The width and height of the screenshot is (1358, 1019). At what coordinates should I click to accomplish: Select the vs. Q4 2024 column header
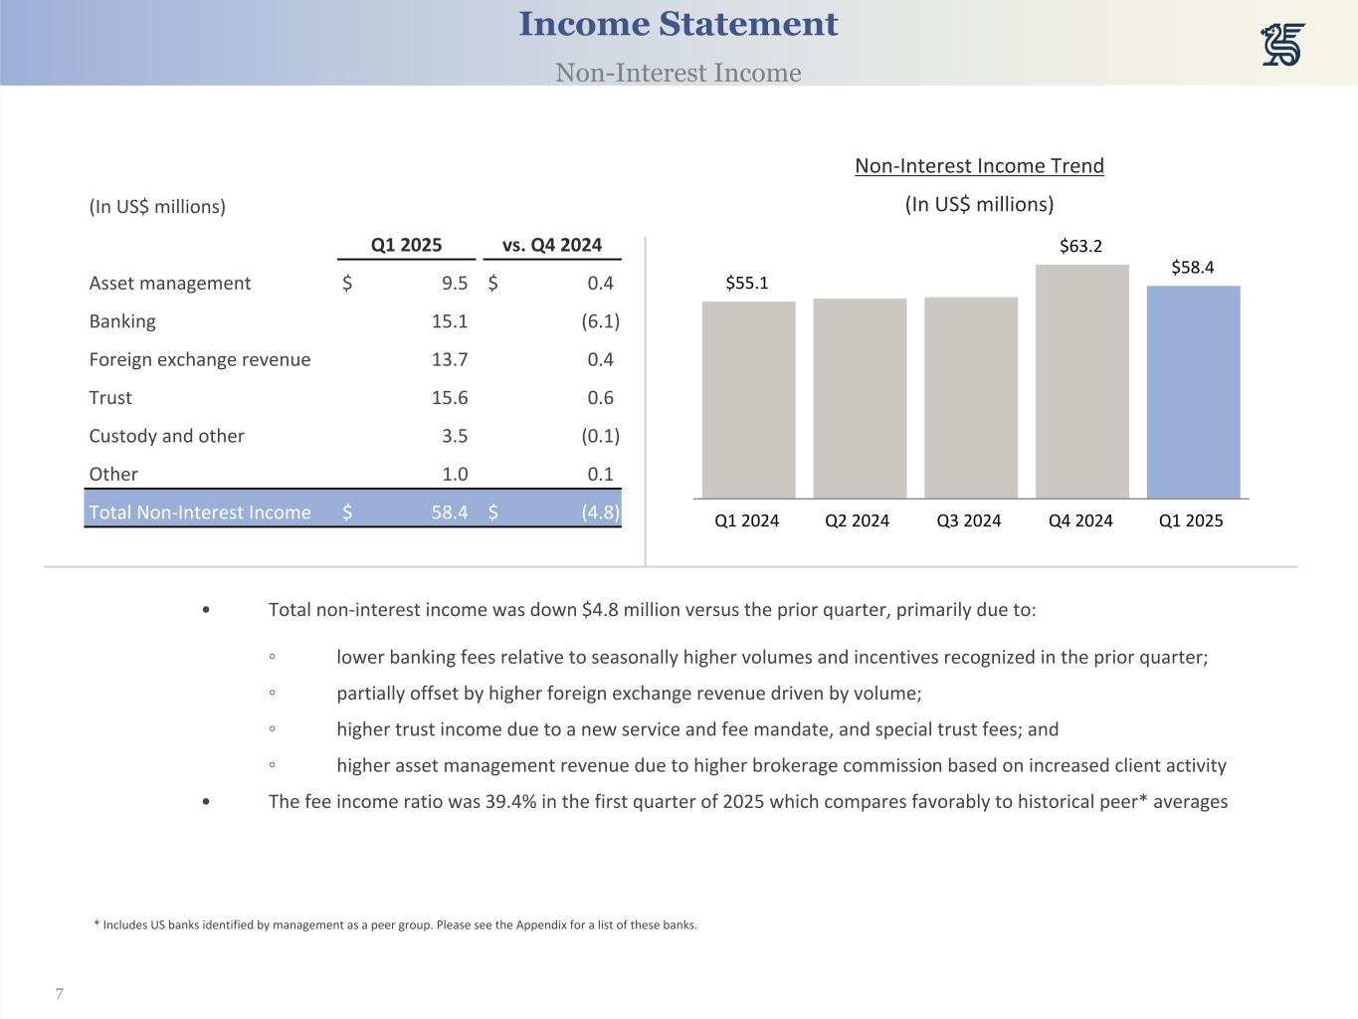tap(552, 245)
